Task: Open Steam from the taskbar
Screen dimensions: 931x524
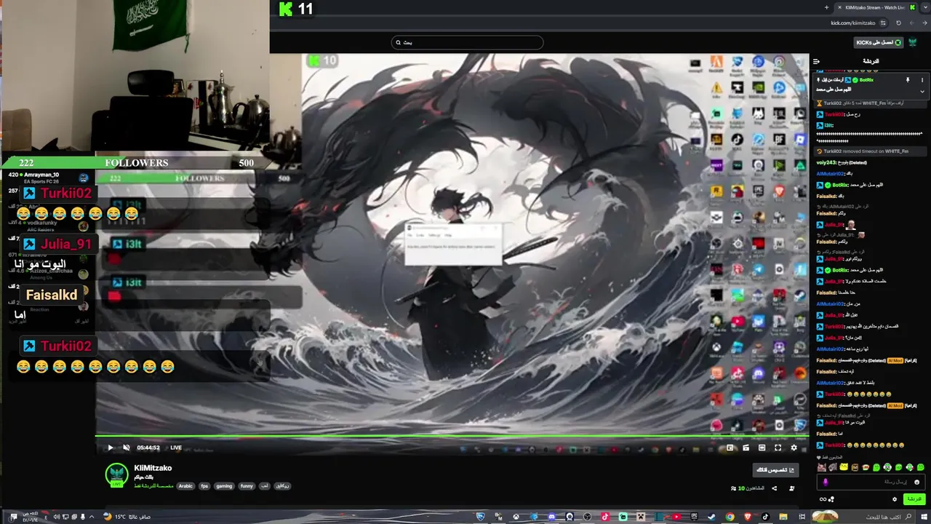Action: tap(711, 517)
